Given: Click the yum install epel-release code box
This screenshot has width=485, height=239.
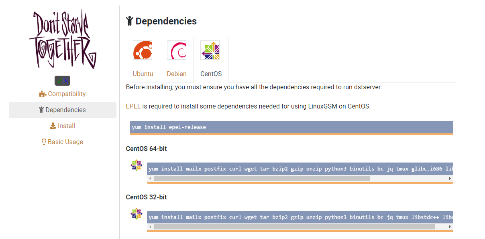Looking at the screenshot, I should [291, 127].
